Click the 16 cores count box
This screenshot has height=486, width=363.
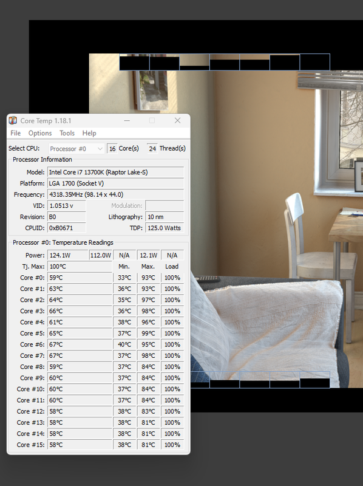coord(112,149)
